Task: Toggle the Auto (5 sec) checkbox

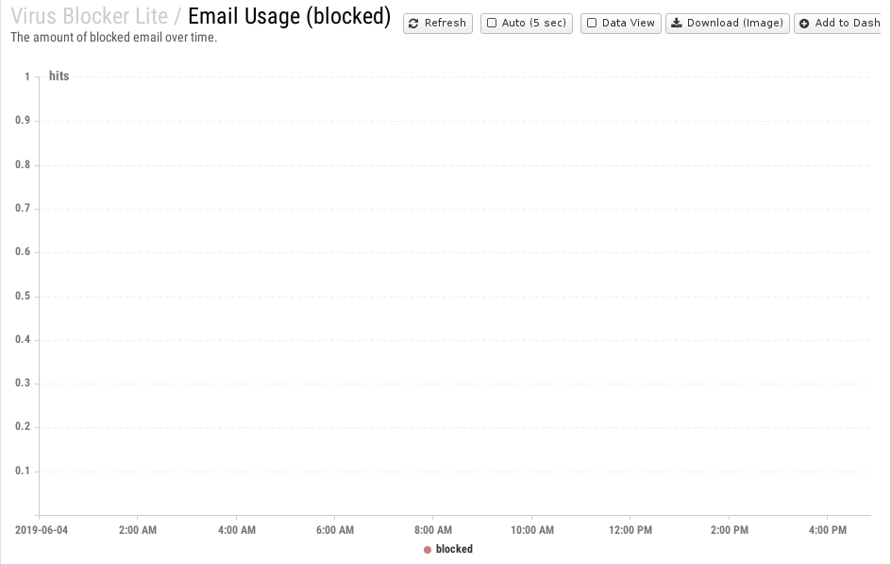Action: (x=492, y=24)
